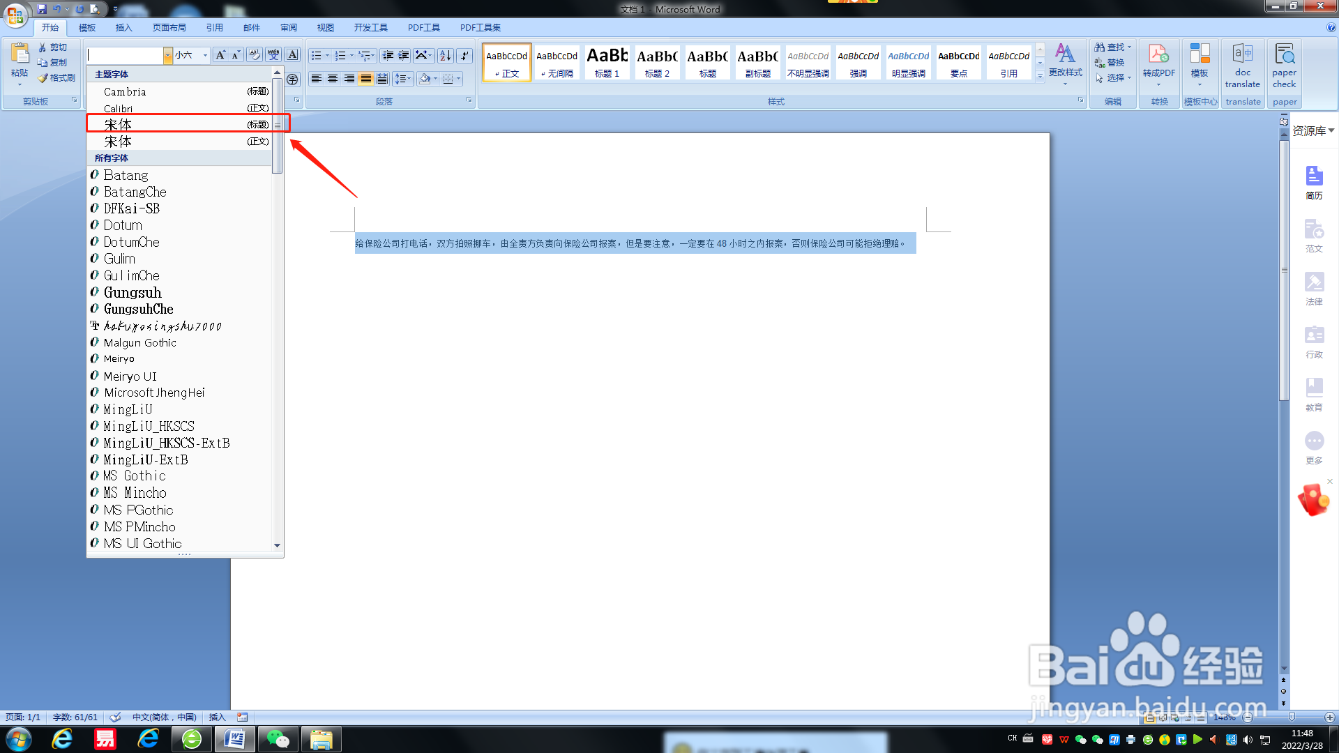Click the font name input field
This screenshot has height=753, width=1339.
(126, 55)
